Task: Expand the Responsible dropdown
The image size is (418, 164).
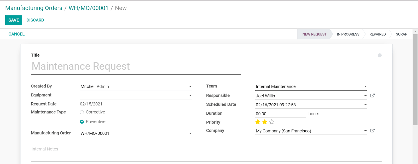Action: point(365,96)
